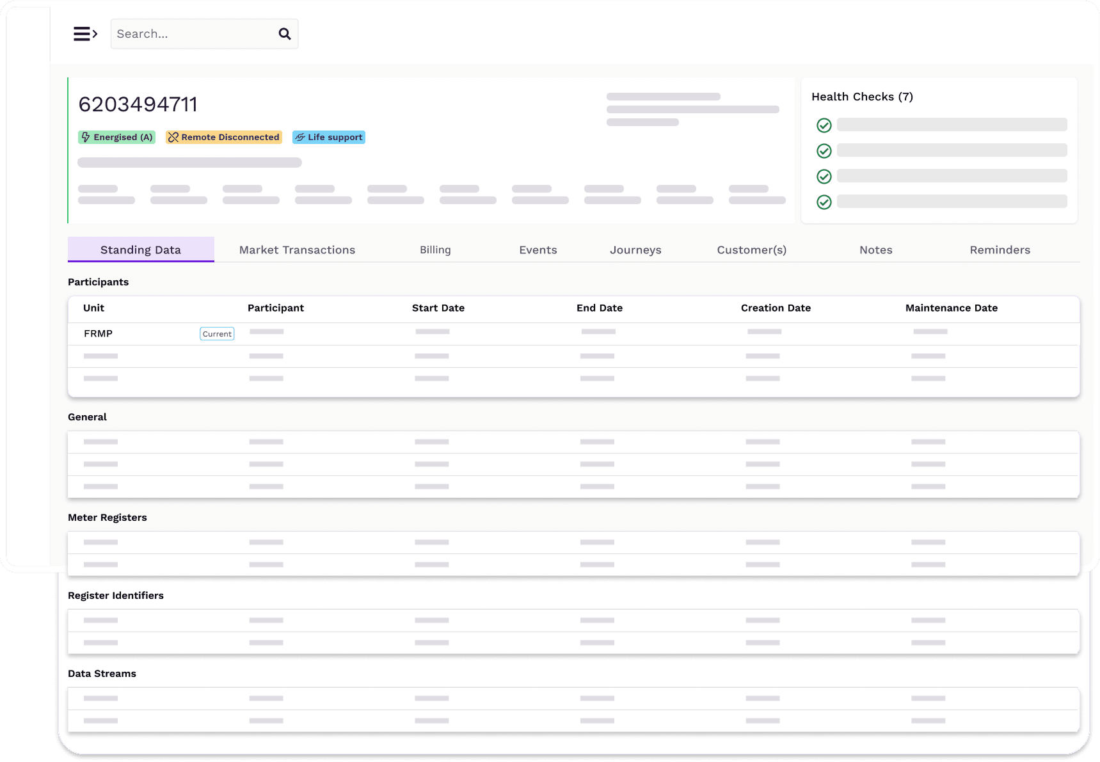This screenshot has height=762, width=1100.
Task: Click the Current badge on the FRMP row
Action: click(x=216, y=333)
